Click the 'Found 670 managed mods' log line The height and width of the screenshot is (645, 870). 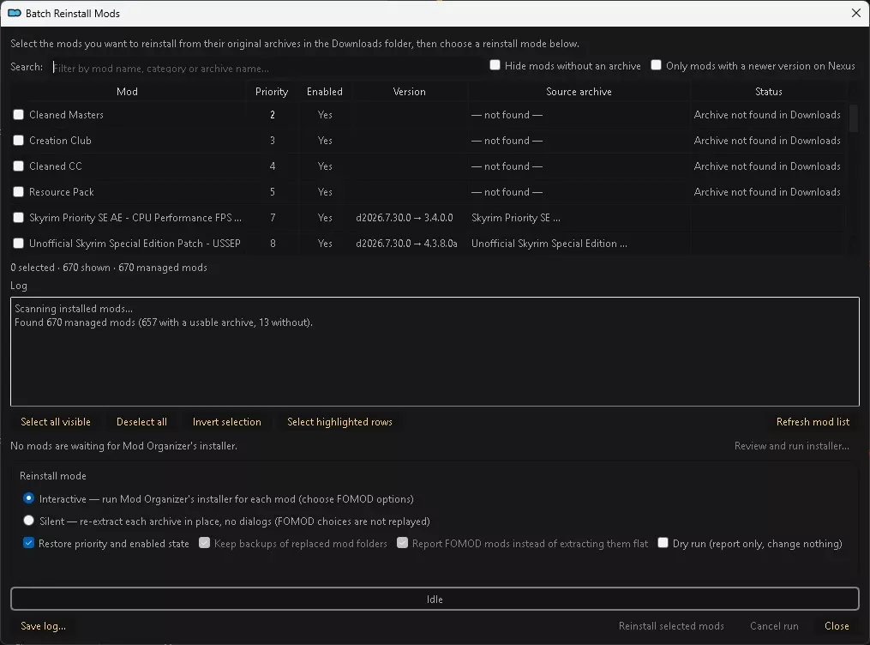pos(164,322)
